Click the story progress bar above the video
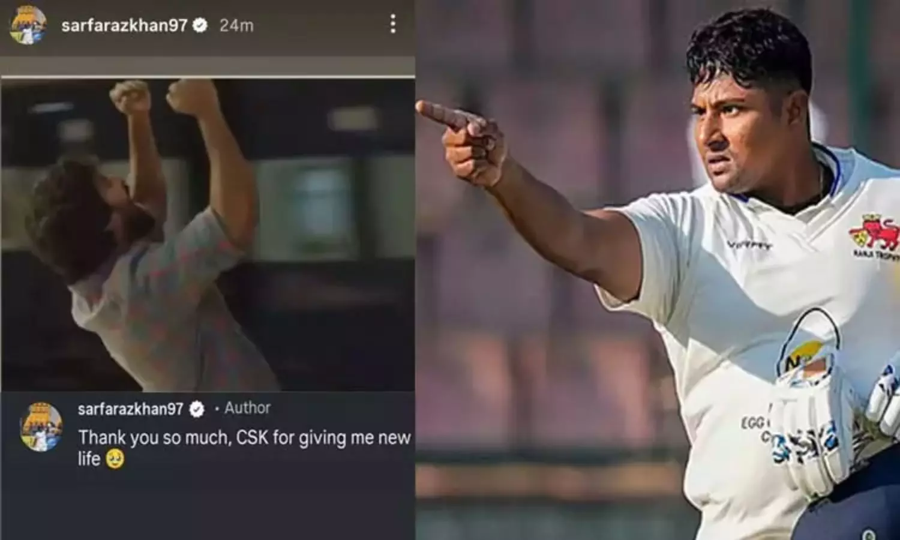This screenshot has width=900, height=540. pyautogui.click(x=208, y=77)
